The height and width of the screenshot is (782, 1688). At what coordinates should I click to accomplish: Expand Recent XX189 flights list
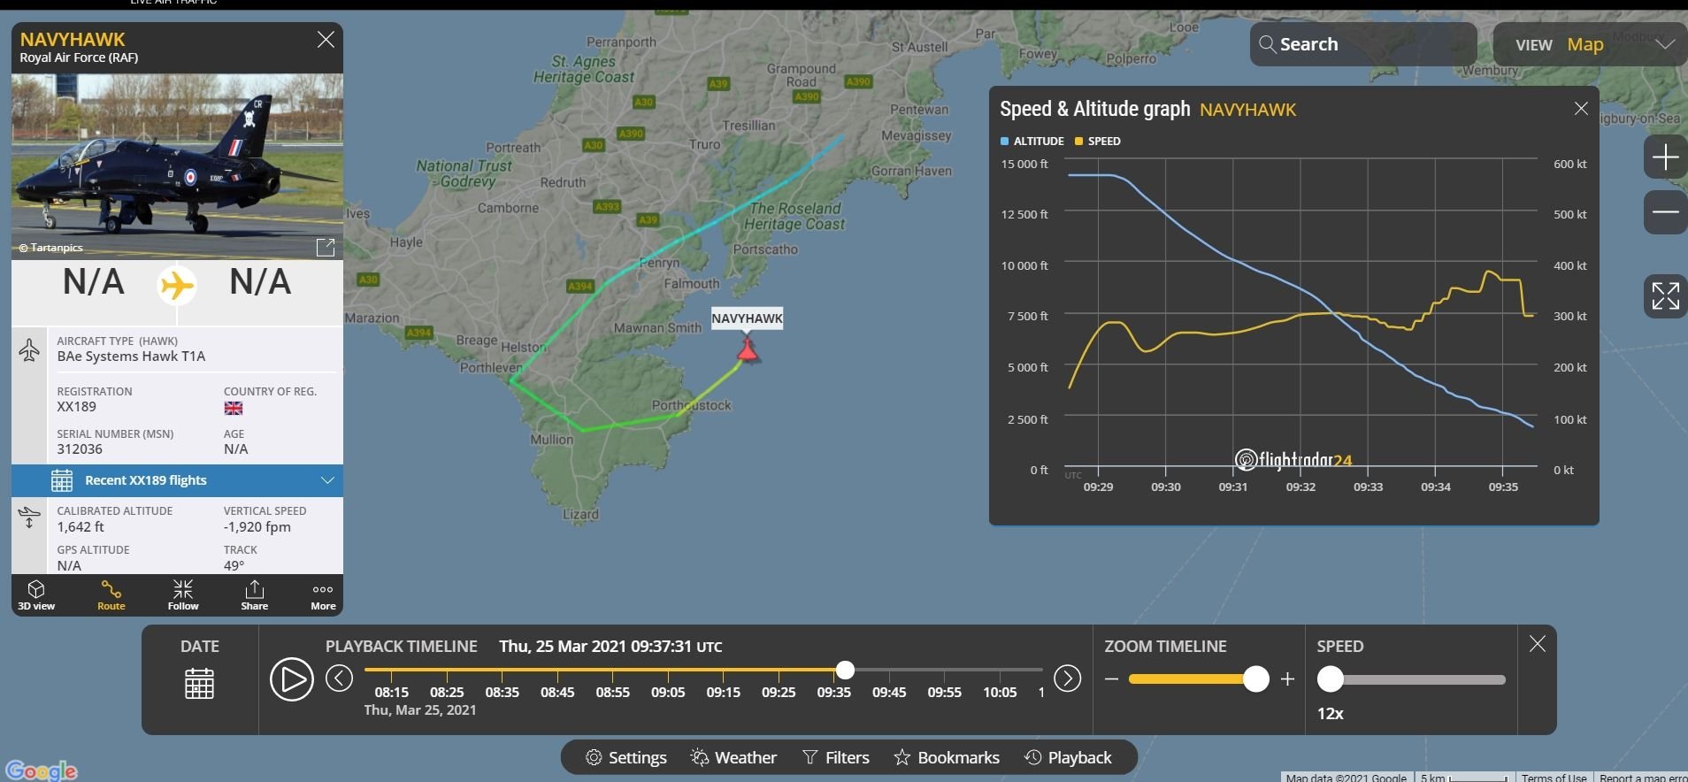click(x=177, y=480)
